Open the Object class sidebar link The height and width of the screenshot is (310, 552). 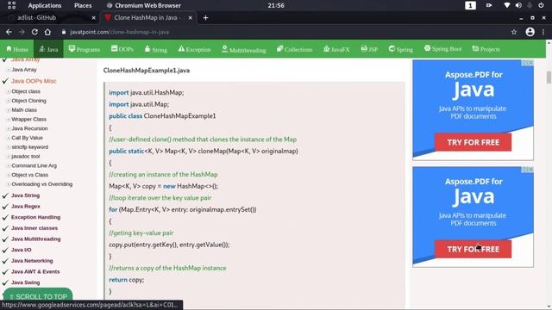[26, 91]
